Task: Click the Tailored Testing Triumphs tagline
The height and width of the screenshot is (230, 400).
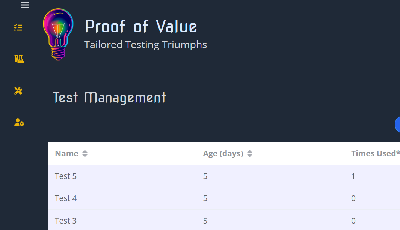Action: pyautogui.click(x=145, y=45)
